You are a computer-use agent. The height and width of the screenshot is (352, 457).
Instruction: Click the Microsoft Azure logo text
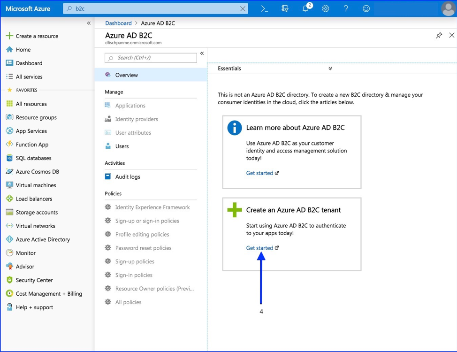[x=28, y=9]
